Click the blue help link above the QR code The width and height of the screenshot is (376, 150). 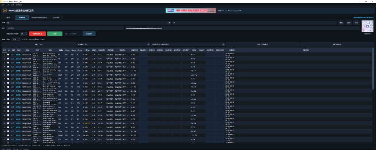pos(364,18)
